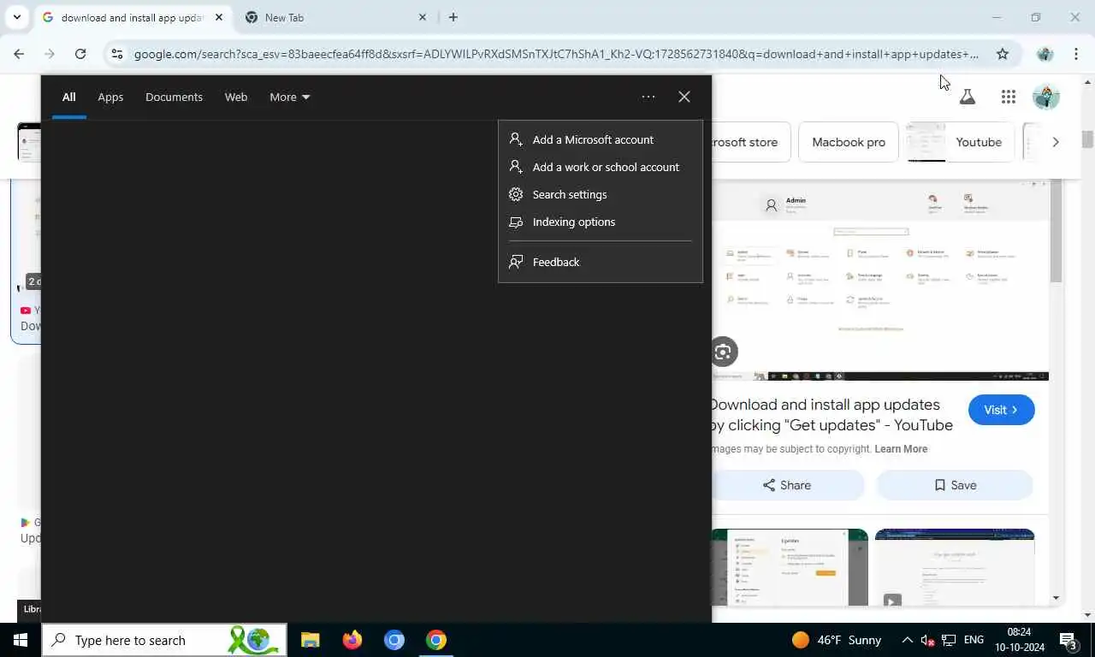Open the Google apps grid
This screenshot has height=657, width=1095.
[x=1009, y=97]
